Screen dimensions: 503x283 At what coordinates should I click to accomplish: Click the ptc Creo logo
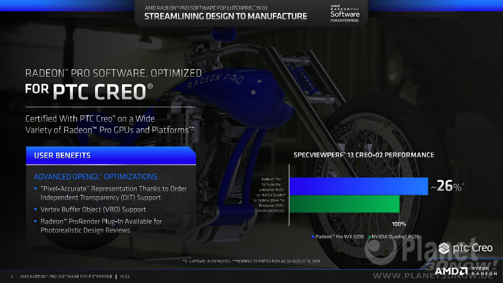(x=466, y=249)
